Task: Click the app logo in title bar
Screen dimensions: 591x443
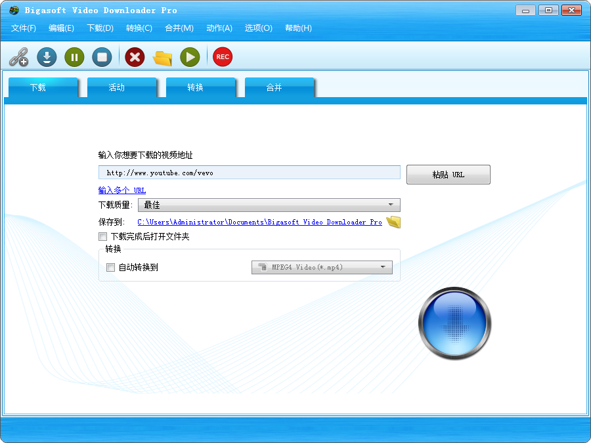Action: (14, 10)
